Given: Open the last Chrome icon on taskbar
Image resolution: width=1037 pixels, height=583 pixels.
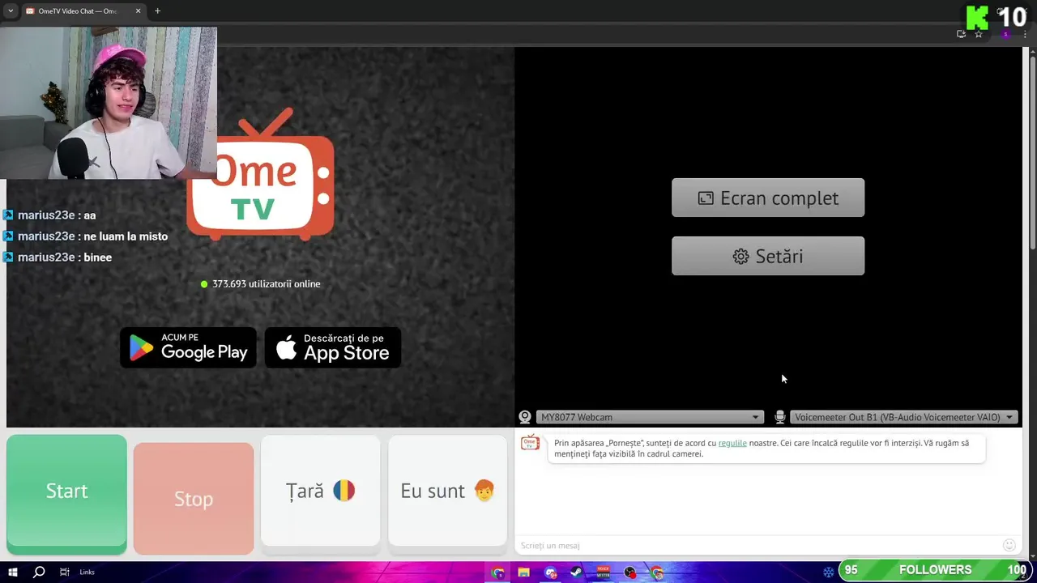Looking at the screenshot, I should tap(656, 572).
